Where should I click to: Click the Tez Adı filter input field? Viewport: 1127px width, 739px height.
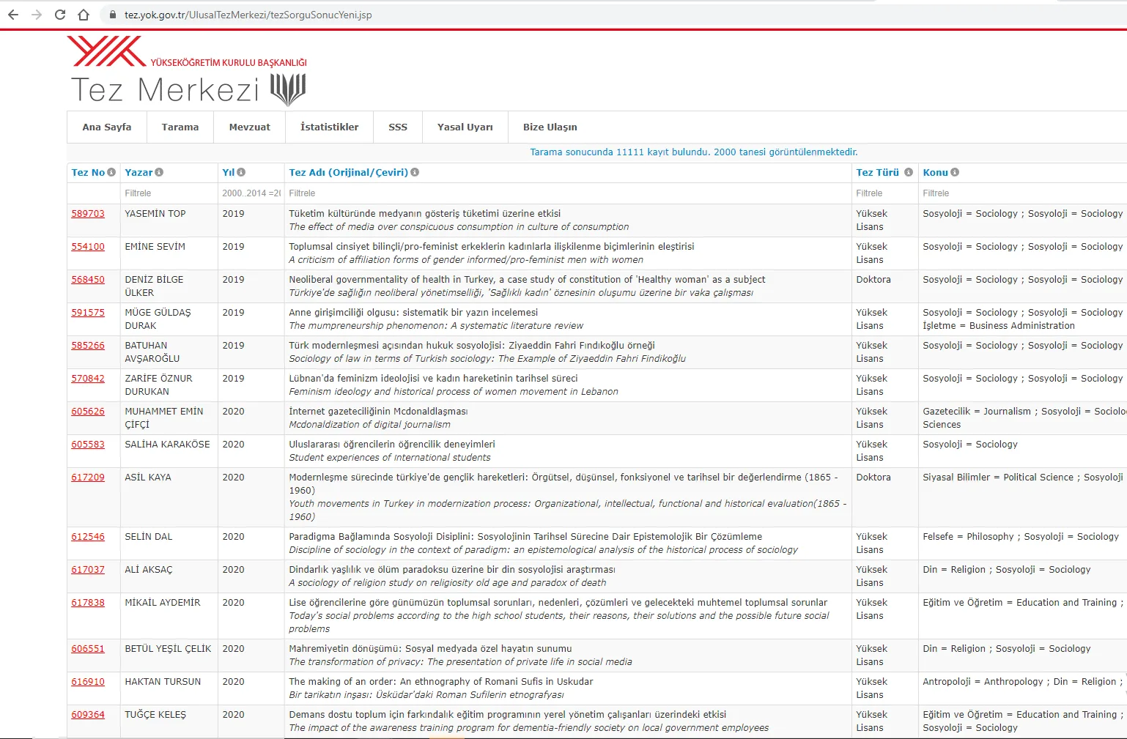(567, 193)
